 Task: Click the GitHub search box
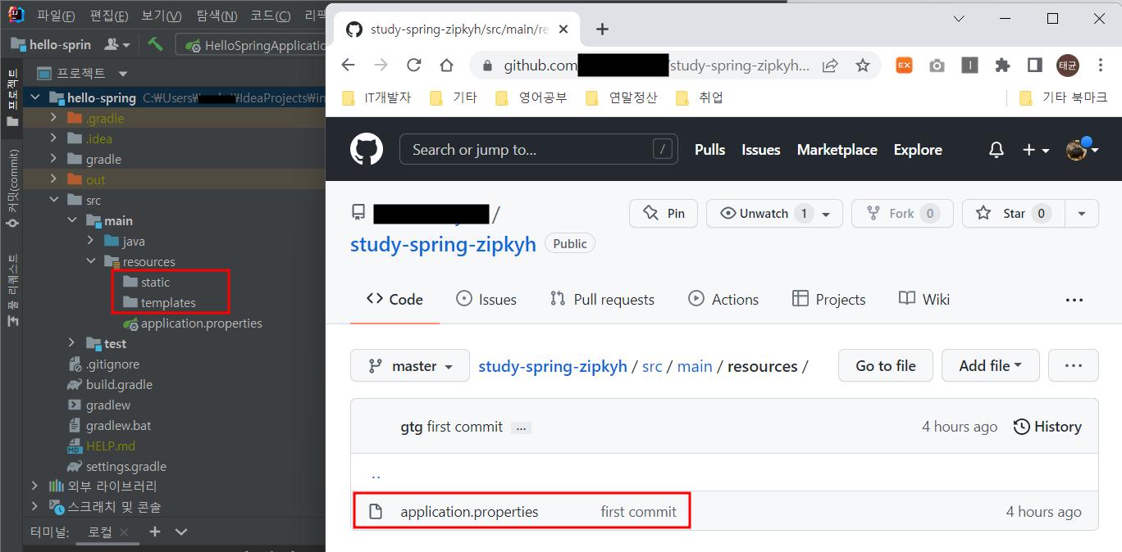pyautogui.click(x=539, y=149)
